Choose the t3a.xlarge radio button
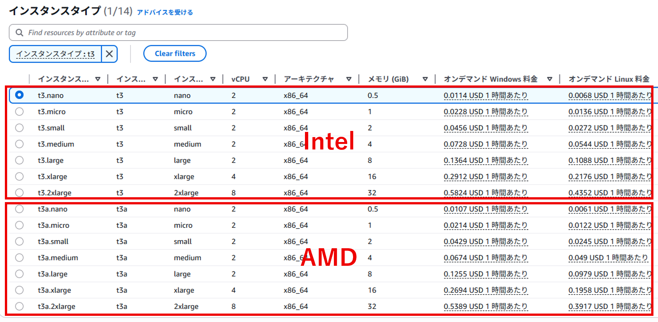Image resolution: width=658 pixels, height=322 pixels. (19, 290)
